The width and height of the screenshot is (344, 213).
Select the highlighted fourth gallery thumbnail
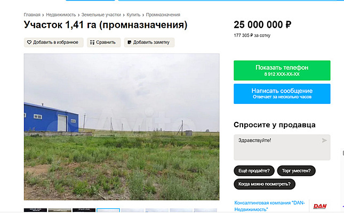[x=108, y=210]
